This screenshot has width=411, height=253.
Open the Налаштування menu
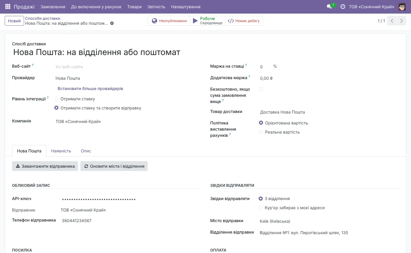click(x=186, y=6)
